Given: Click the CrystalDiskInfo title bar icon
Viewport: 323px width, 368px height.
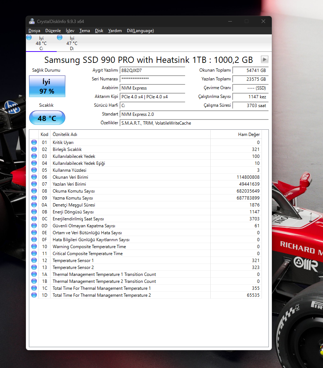Looking at the screenshot, I should point(32,21).
